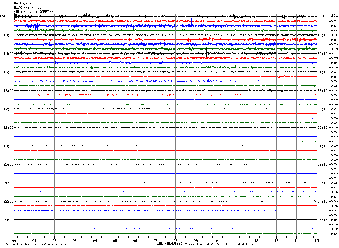Select the DC offset value -30553

[x=334, y=77]
